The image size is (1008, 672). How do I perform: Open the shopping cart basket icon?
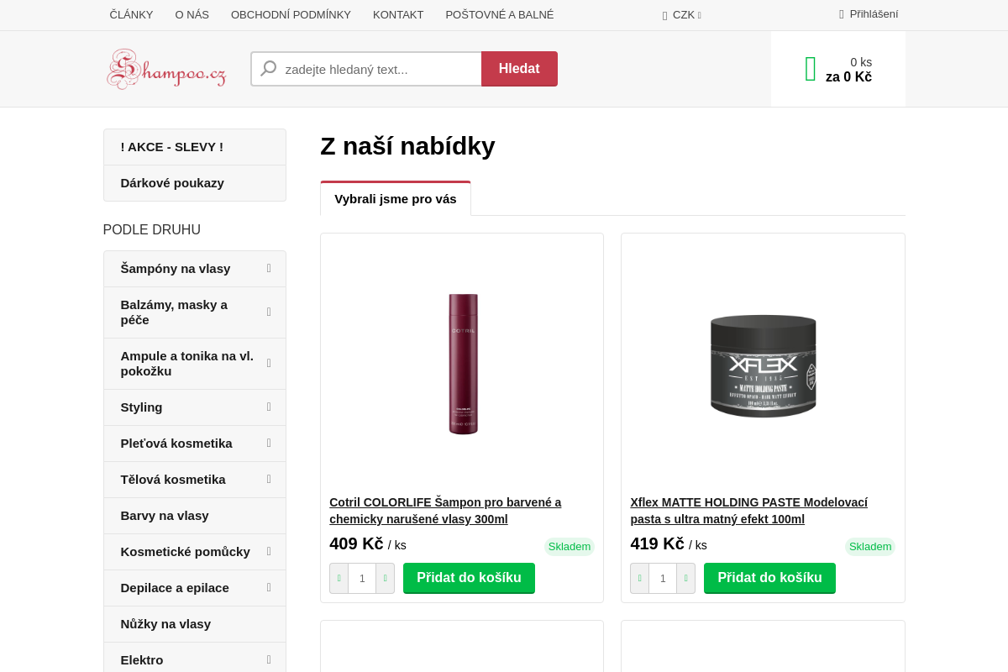point(810,69)
